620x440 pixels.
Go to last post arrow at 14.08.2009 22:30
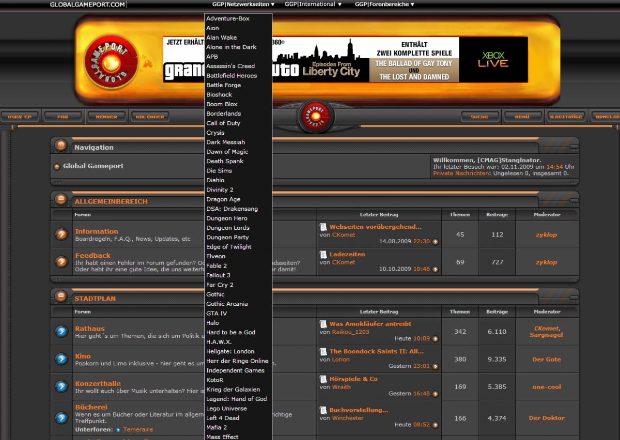pos(435,242)
